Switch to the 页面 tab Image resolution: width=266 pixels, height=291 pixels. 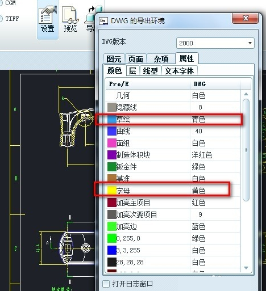(136, 59)
